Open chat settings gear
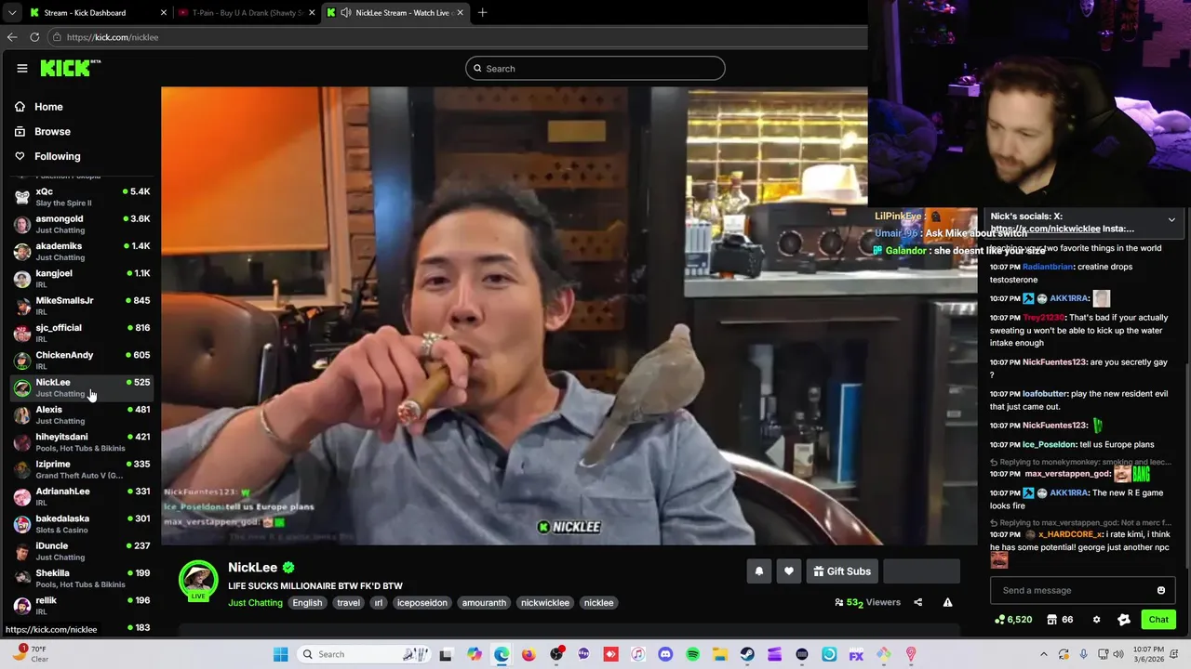1191x669 pixels. click(1096, 620)
